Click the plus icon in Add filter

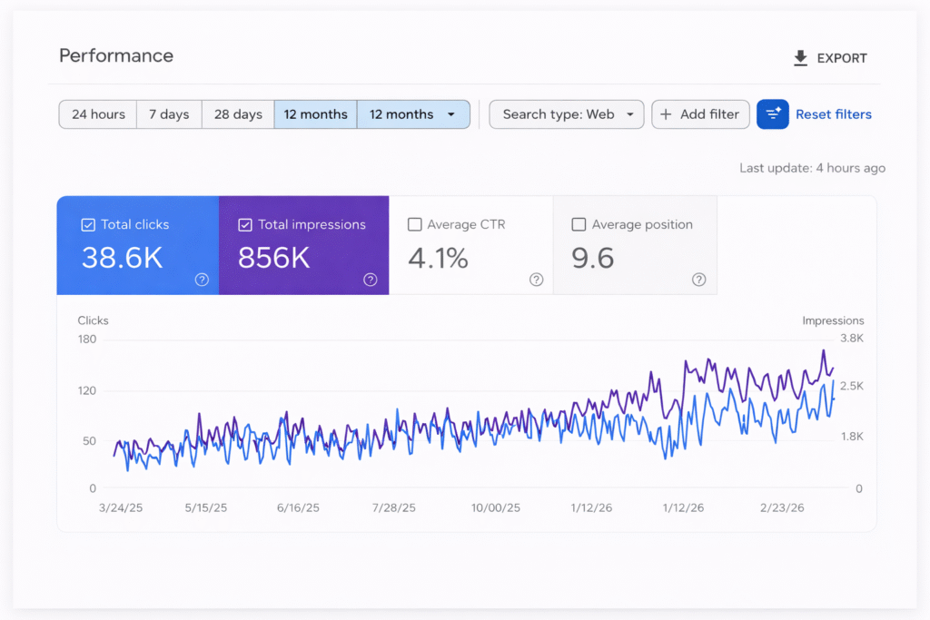(666, 114)
